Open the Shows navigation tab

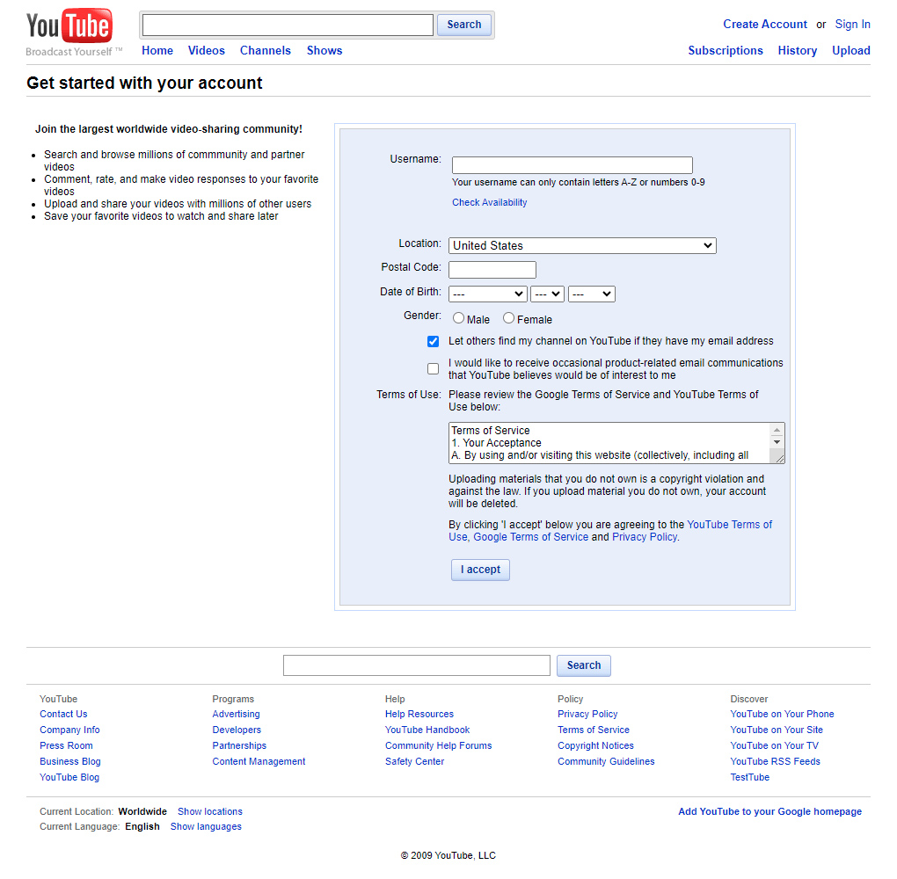pyautogui.click(x=325, y=50)
